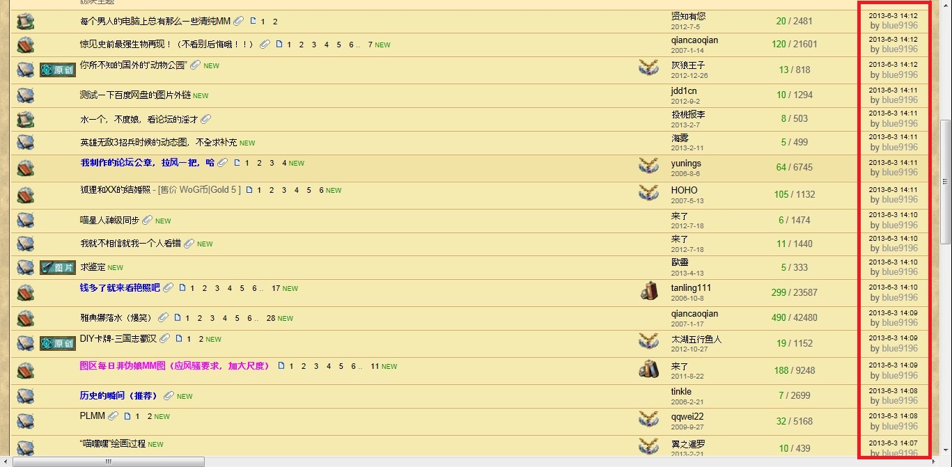Click the medal icon beside author yunings
Image resolution: width=952 pixels, height=467 pixels.
pos(648,166)
